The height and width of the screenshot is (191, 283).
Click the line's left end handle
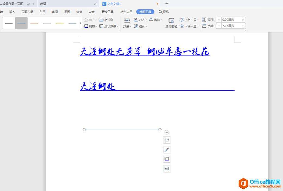pyautogui.click(x=84, y=130)
